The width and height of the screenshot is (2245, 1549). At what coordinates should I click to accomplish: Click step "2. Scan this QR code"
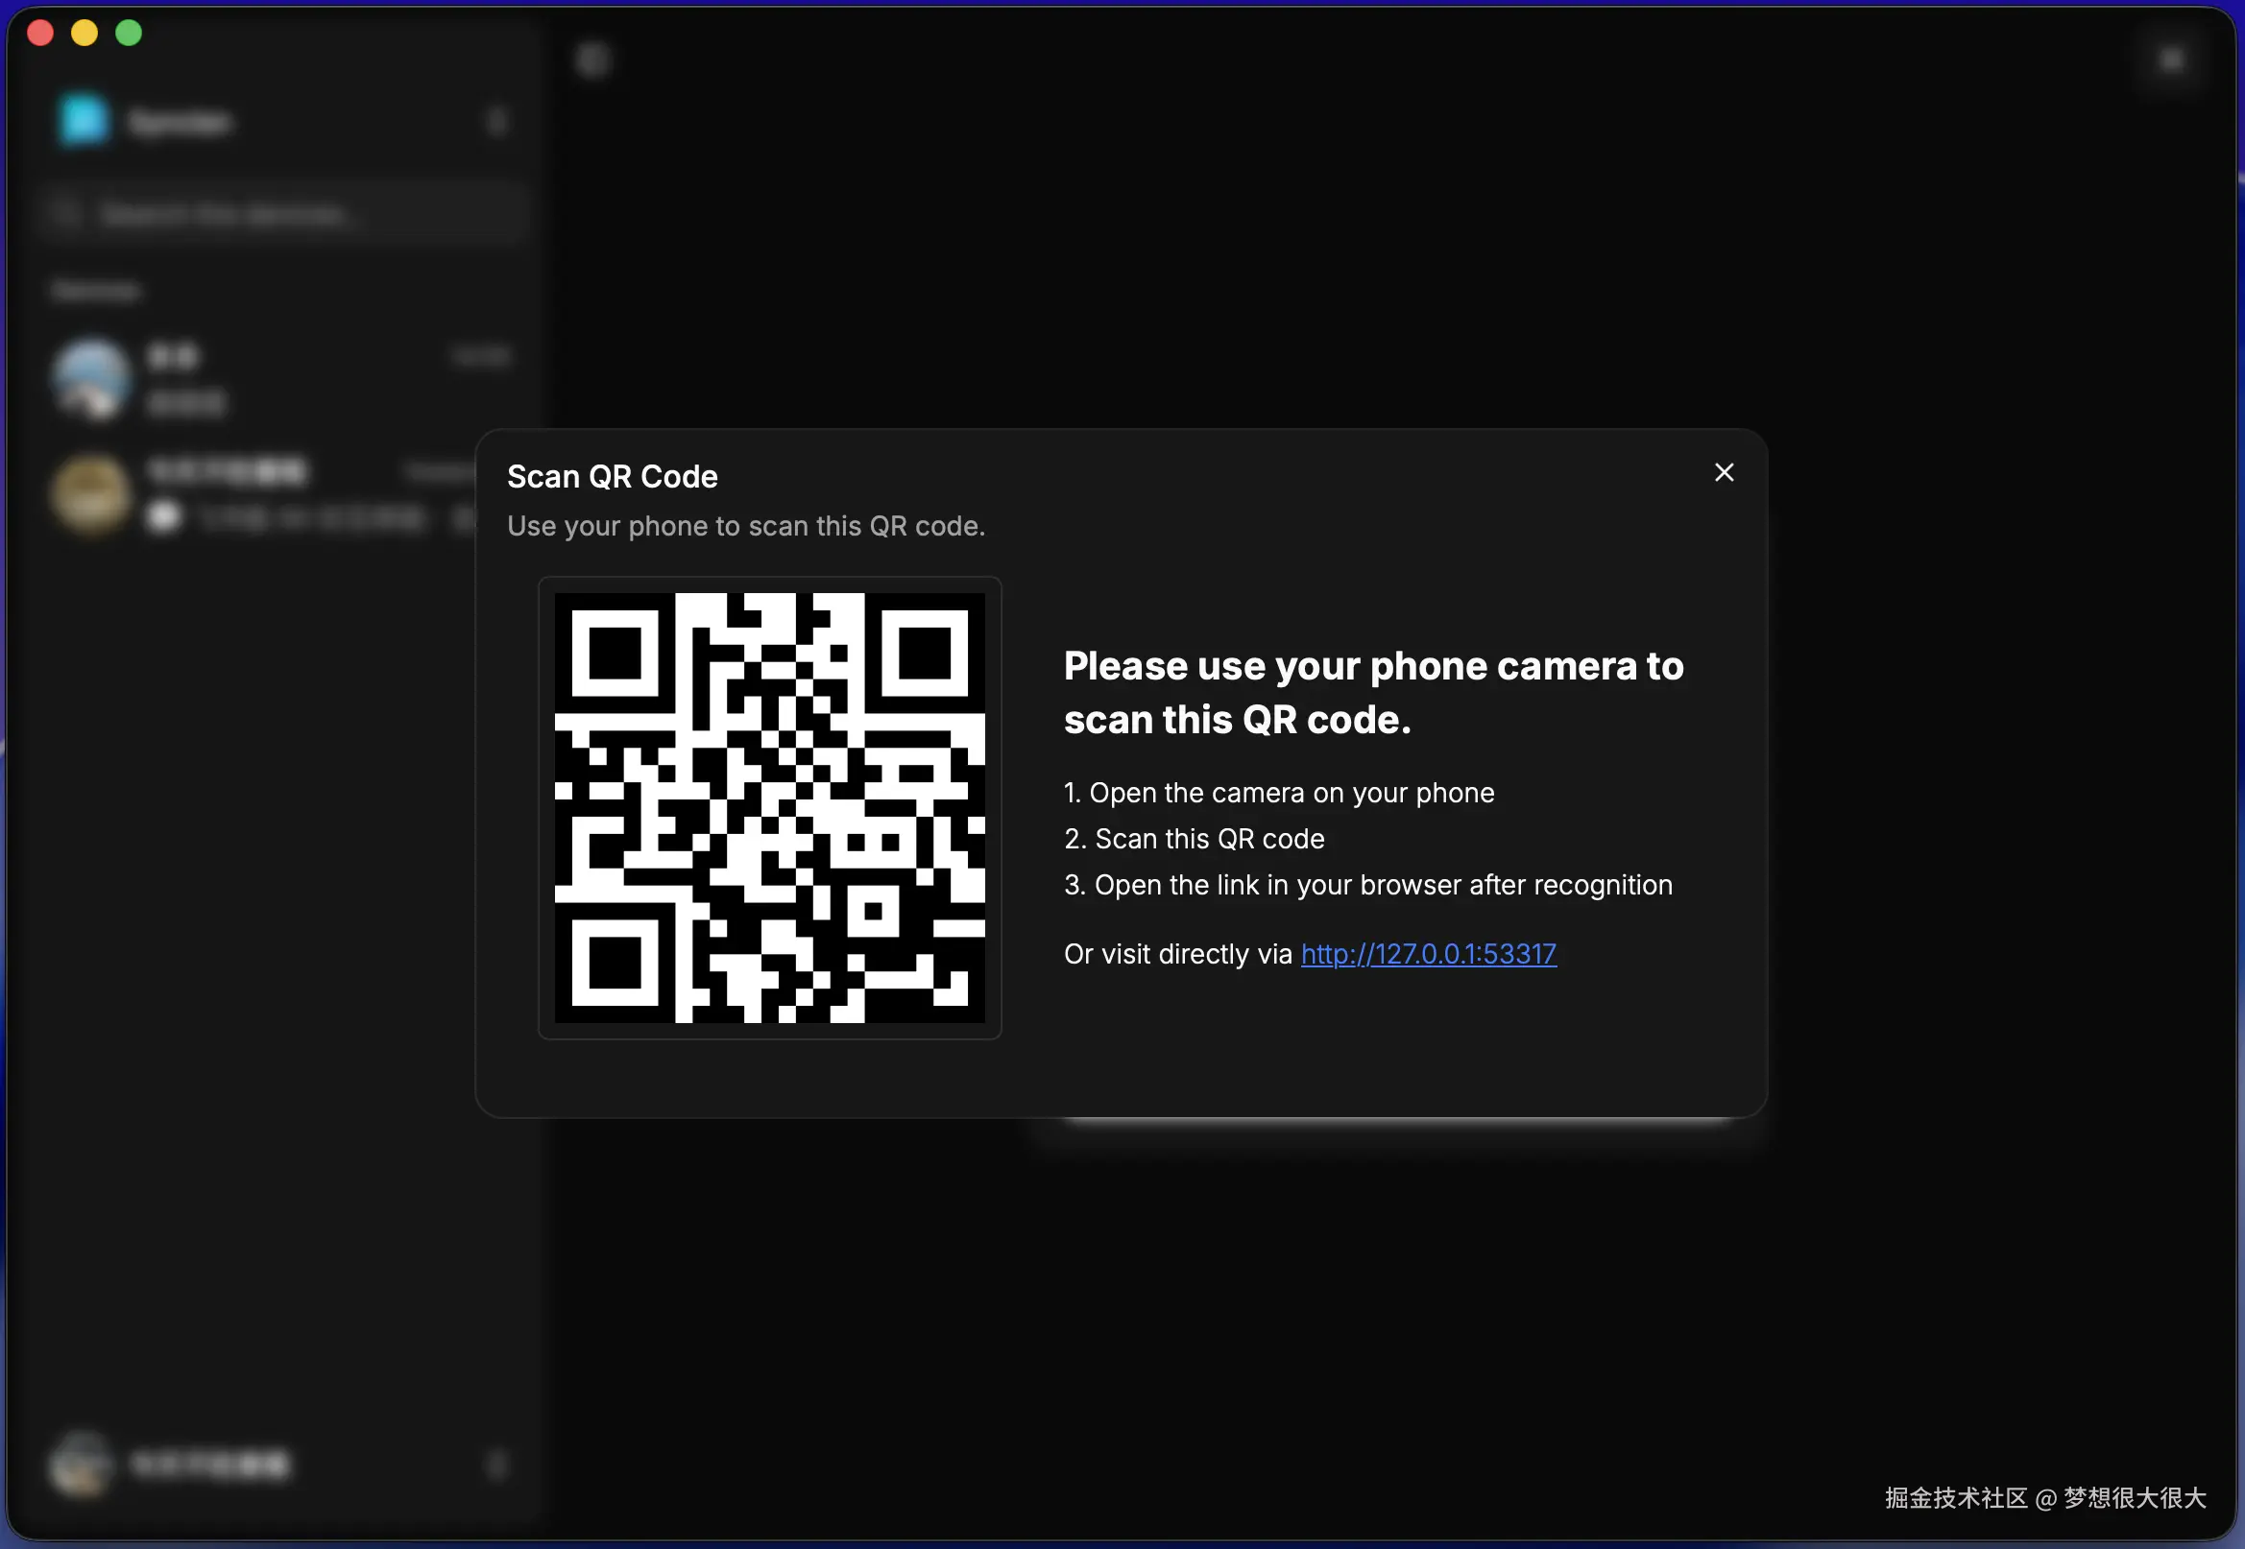1195,839
